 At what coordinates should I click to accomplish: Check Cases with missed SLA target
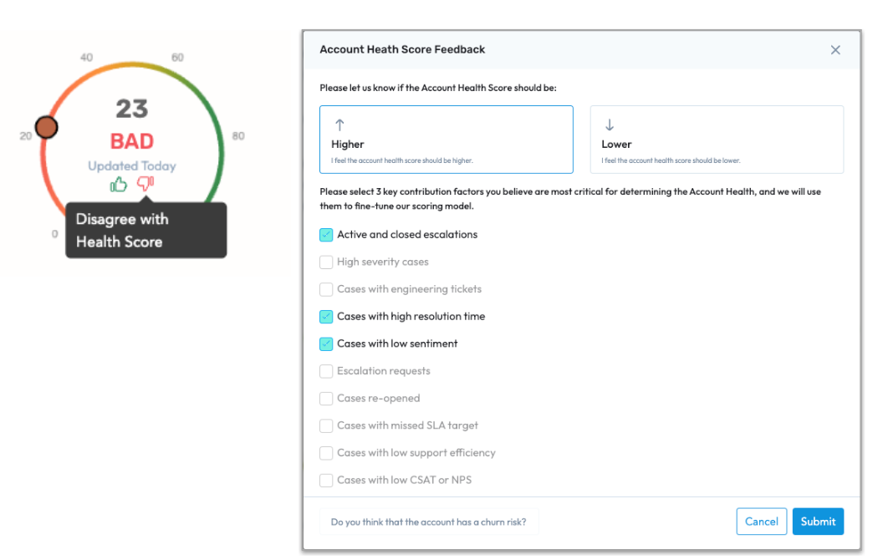click(326, 426)
